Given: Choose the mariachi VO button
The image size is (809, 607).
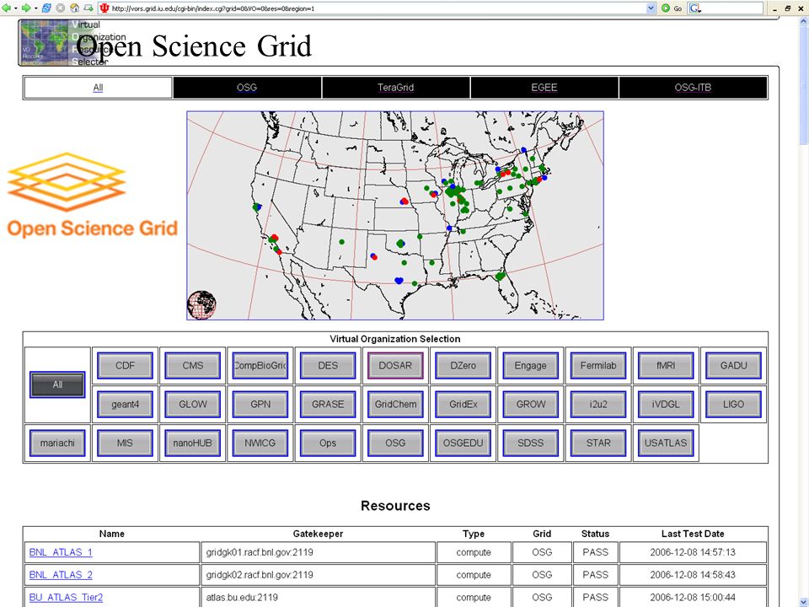Looking at the screenshot, I should [x=57, y=443].
